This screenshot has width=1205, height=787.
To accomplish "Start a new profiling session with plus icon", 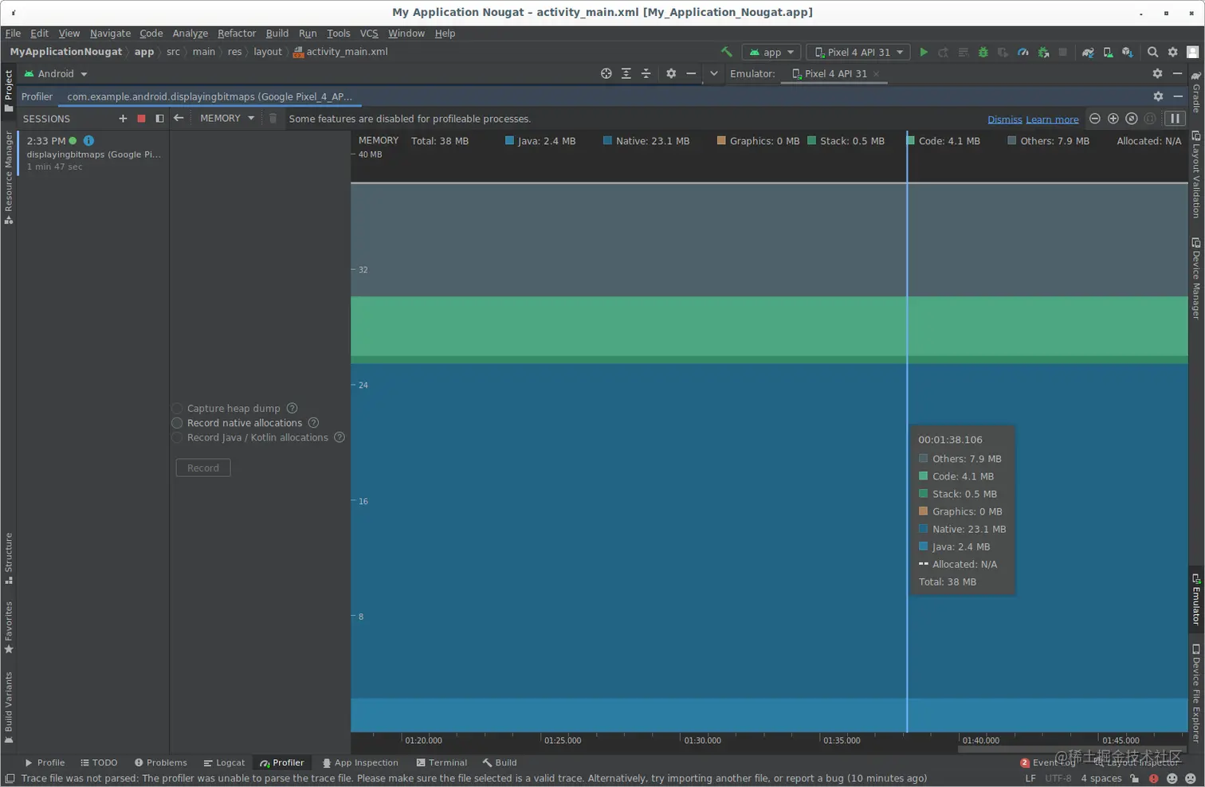I will pos(123,119).
